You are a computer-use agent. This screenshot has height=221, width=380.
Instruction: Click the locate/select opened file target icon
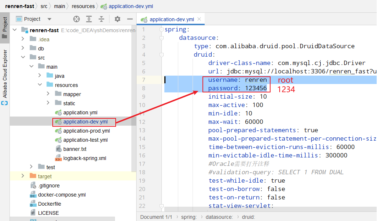[x=77, y=19]
